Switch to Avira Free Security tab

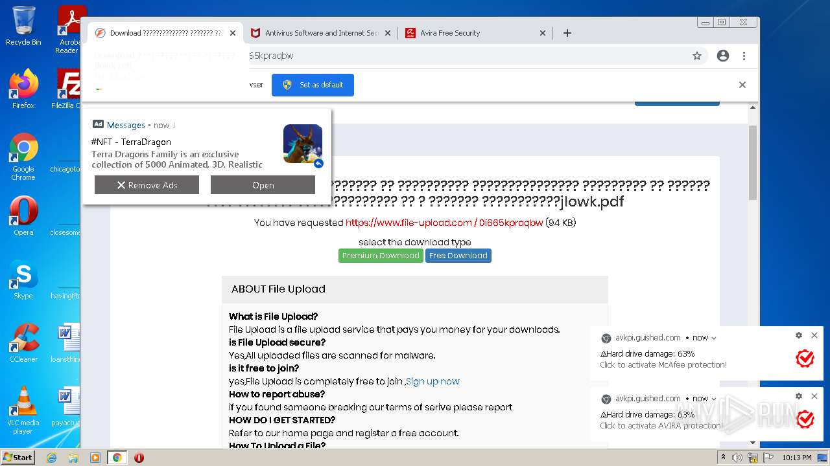pyautogui.click(x=475, y=33)
